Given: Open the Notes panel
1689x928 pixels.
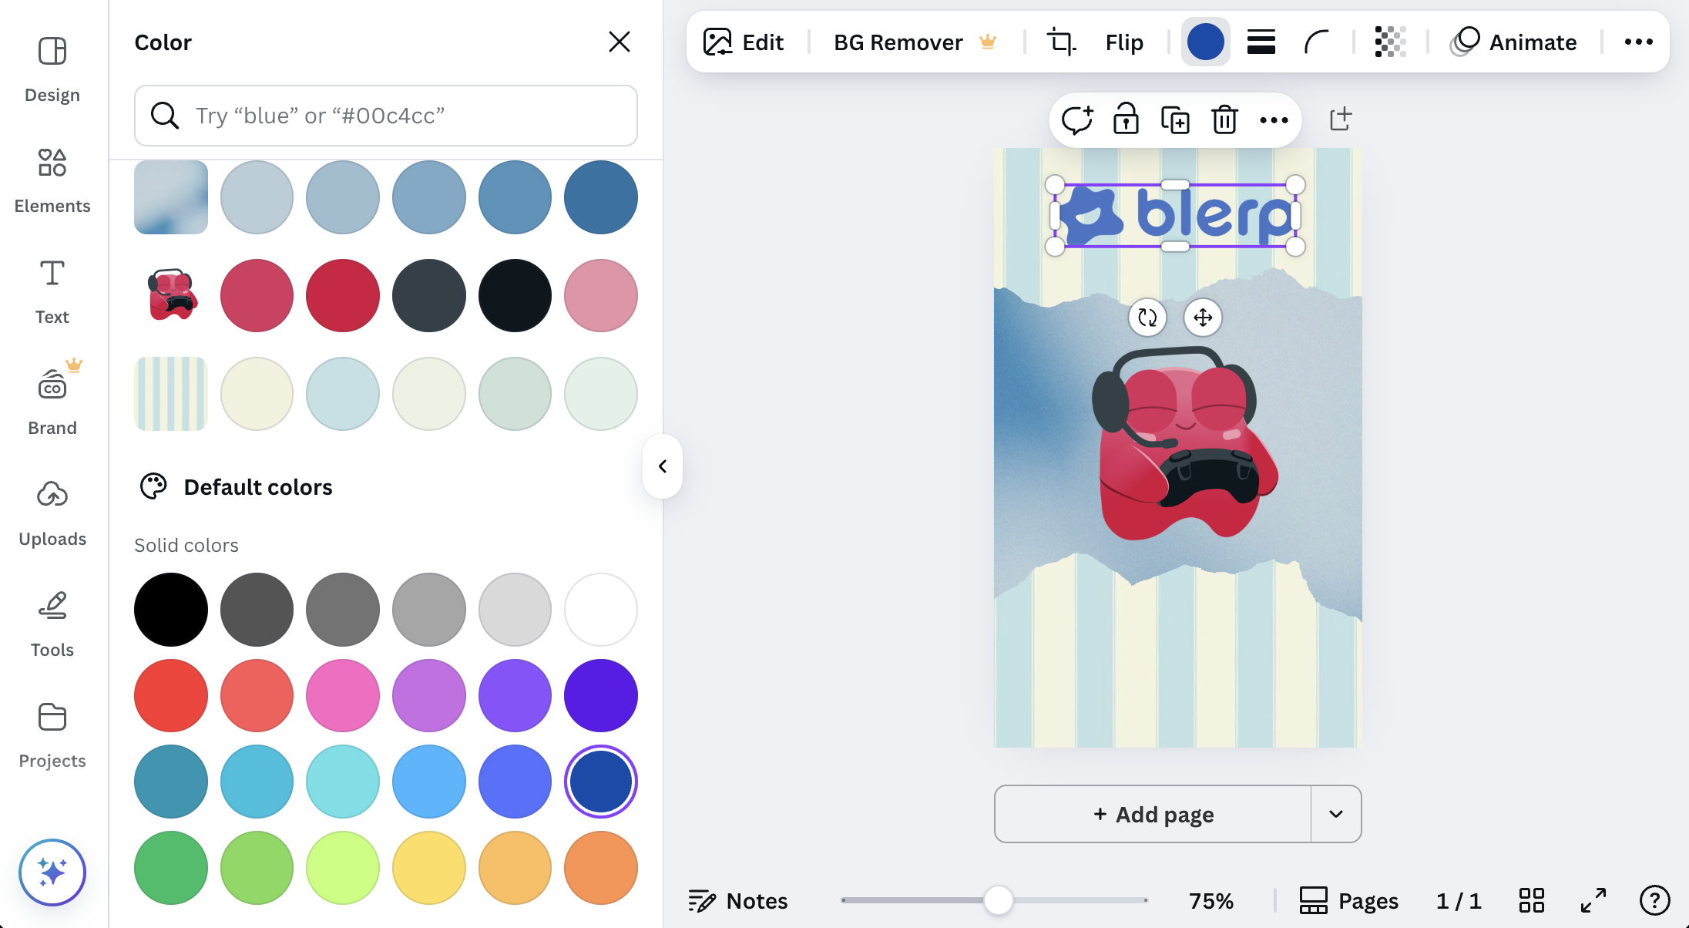Looking at the screenshot, I should coord(737,900).
